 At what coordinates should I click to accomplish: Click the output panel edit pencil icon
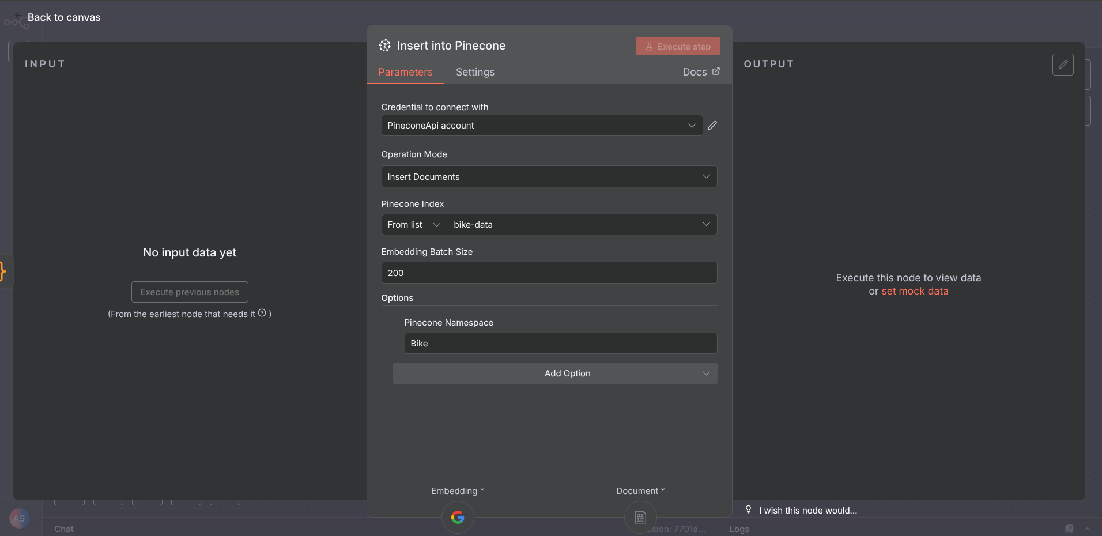(x=1063, y=65)
